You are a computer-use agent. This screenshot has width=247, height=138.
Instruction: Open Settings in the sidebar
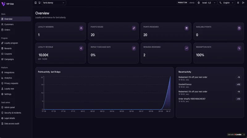pyautogui.click(x=16, y=94)
